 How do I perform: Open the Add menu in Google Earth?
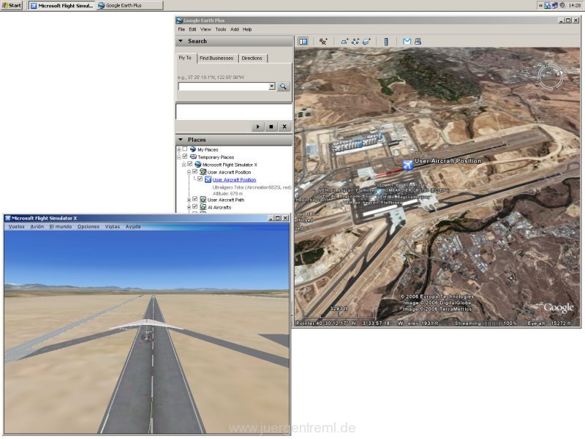coord(234,29)
